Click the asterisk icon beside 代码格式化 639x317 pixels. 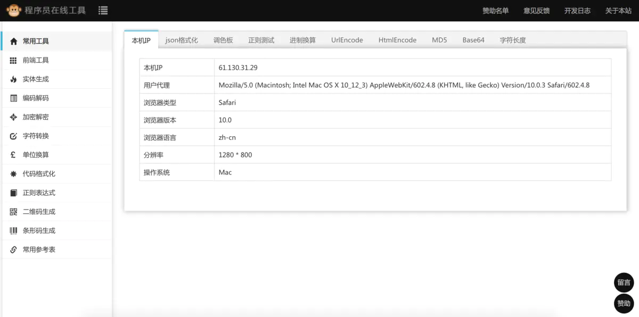tap(13, 174)
